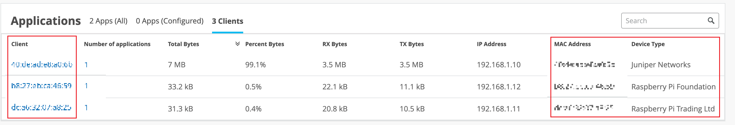Sort by the Device Type column header
The image size is (735, 125).
pos(648,44)
